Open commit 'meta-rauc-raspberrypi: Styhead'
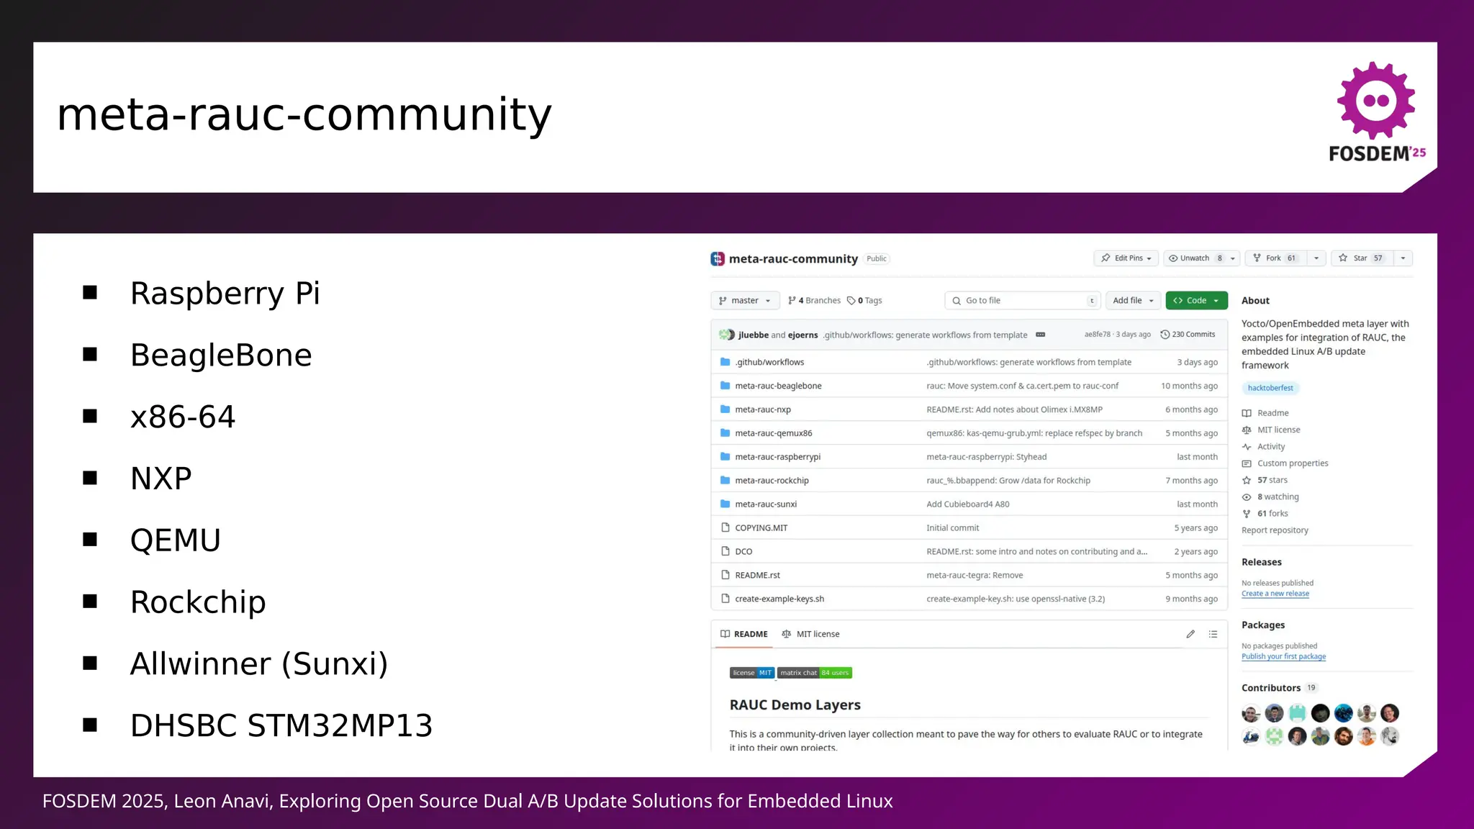Screen dimensions: 1474x829 [x=986, y=457]
